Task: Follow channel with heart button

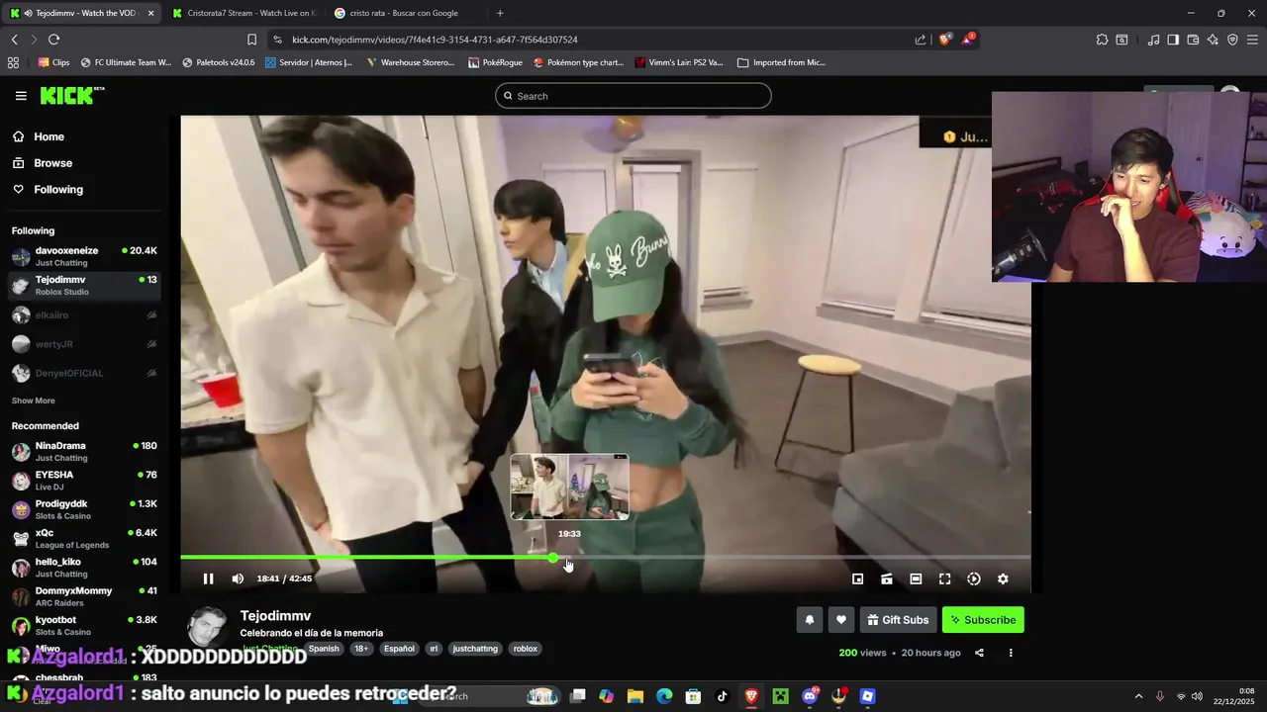Action: [x=840, y=620]
